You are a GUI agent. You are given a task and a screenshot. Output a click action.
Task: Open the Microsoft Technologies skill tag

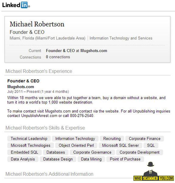pos(30,145)
